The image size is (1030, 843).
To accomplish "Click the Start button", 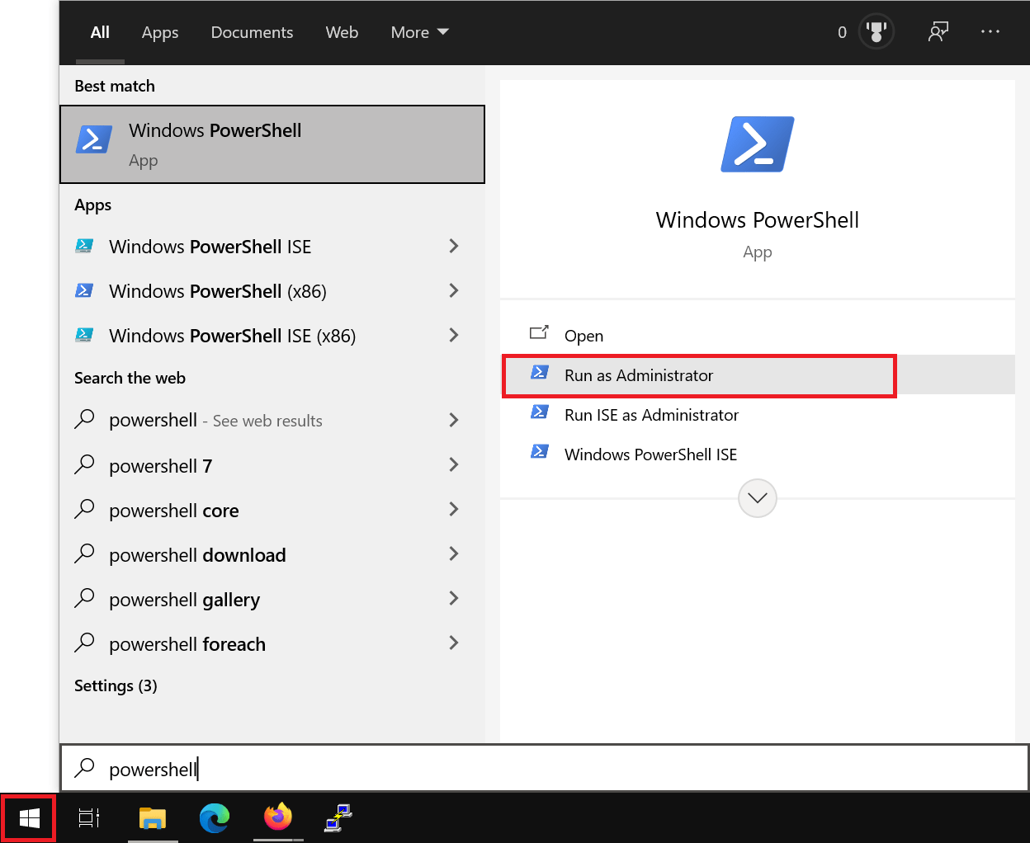I will point(28,817).
